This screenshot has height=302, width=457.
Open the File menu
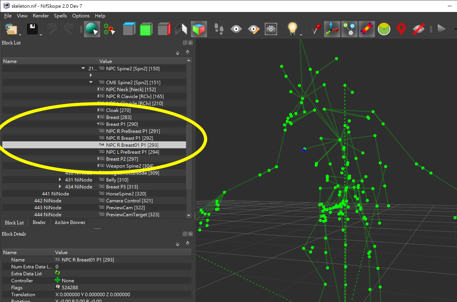point(8,16)
